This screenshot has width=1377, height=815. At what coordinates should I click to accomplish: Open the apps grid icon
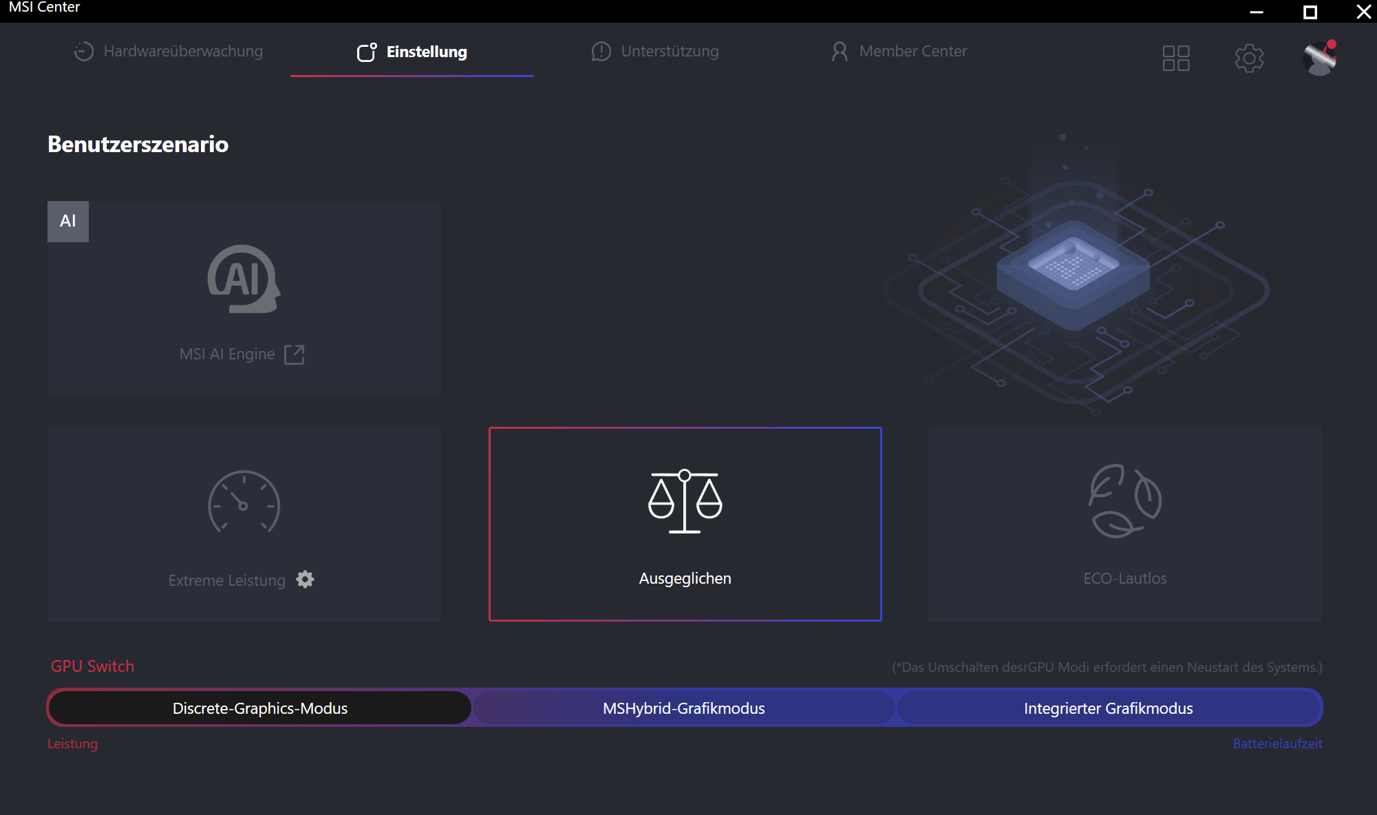click(x=1175, y=59)
